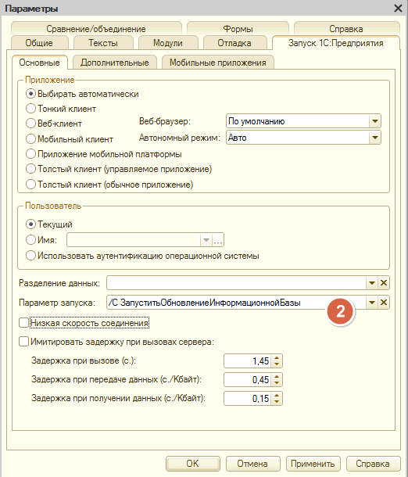This screenshot has width=408, height=477.
Task: Clear the Параметр запуска field with X
Action: [x=384, y=303]
